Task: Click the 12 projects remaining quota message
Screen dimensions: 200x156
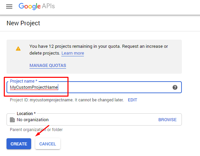Action: pyautogui.click(x=99, y=50)
